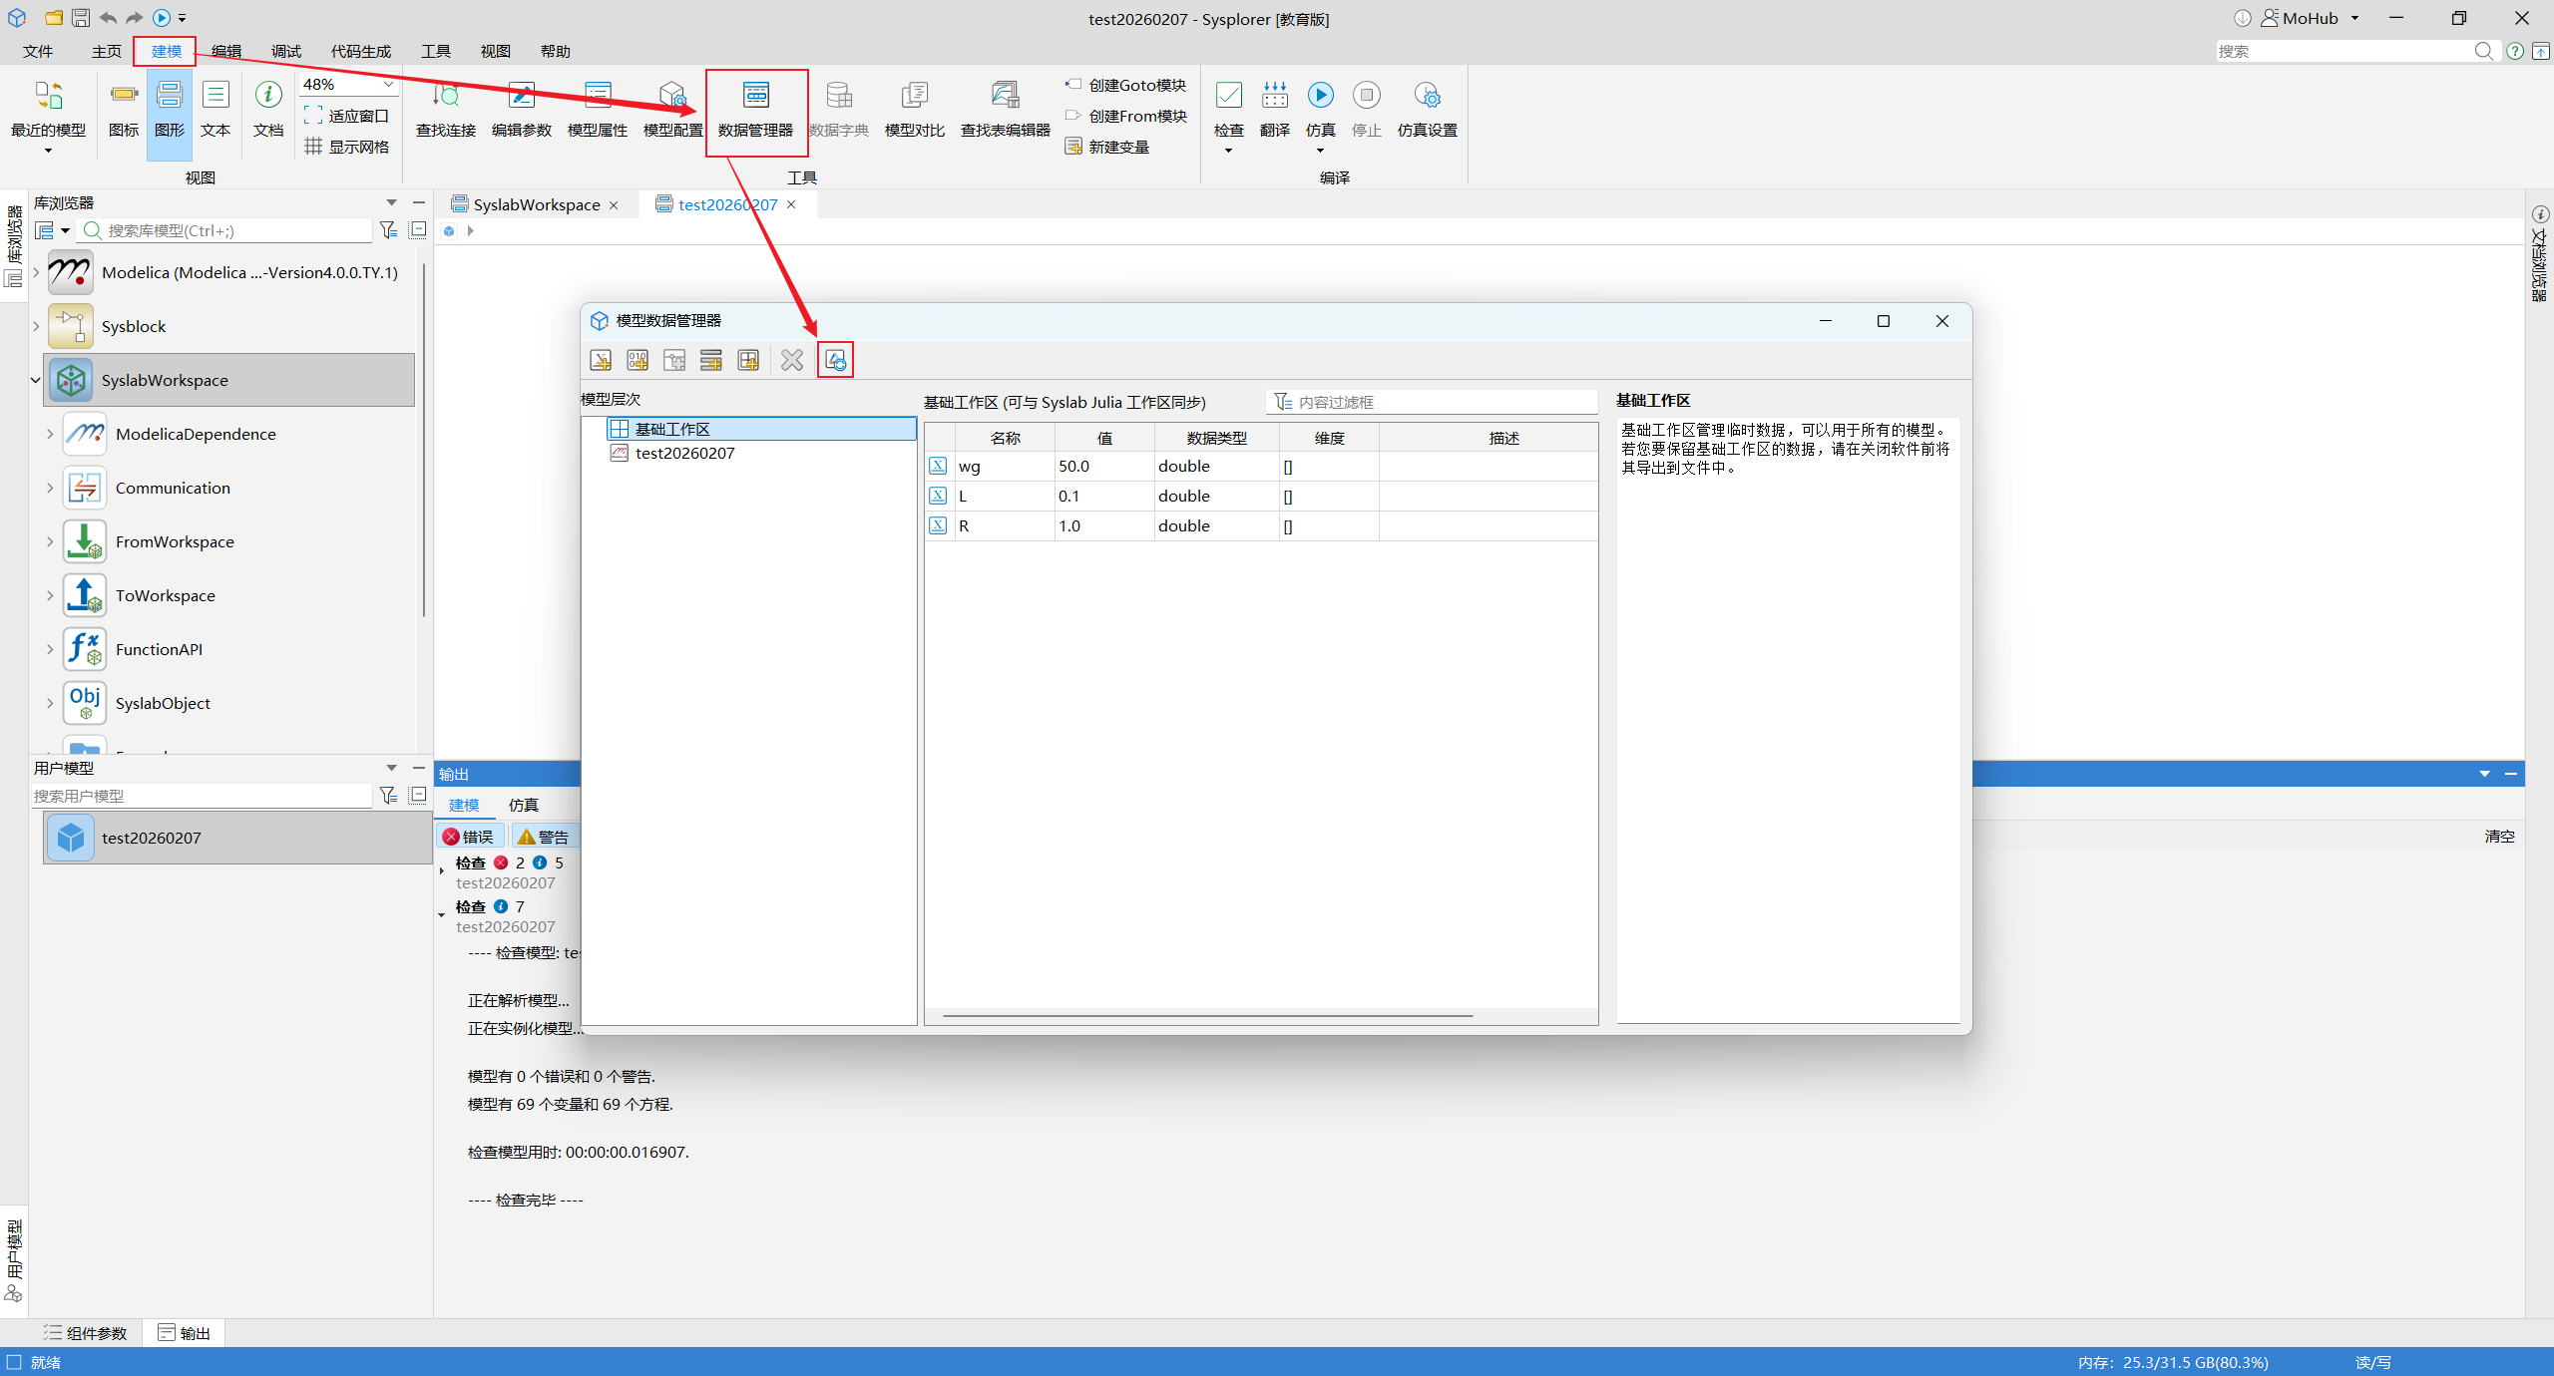
Task: Click 新建变量 in the tools group
Action: pos(1107,147)
